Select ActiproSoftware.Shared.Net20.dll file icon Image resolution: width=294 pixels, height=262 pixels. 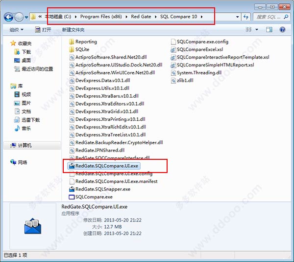(72, 57)
